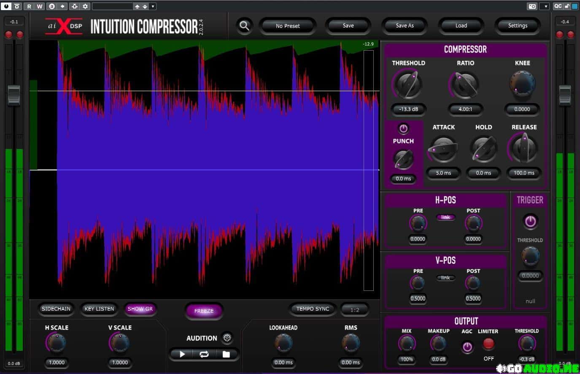Screen dimensions: 580x374
Task: Click the bypass effect button in host toolbar
Action: [x=17, y=6]
